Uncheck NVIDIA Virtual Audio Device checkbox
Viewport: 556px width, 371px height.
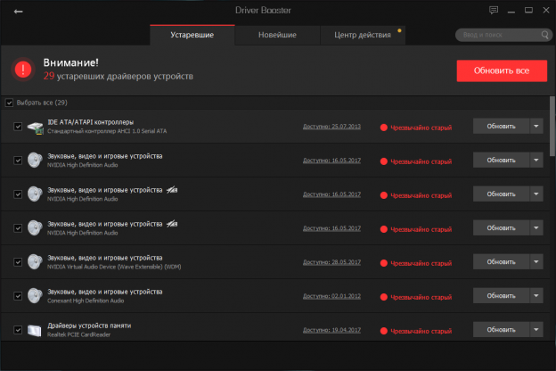point(18,262)
